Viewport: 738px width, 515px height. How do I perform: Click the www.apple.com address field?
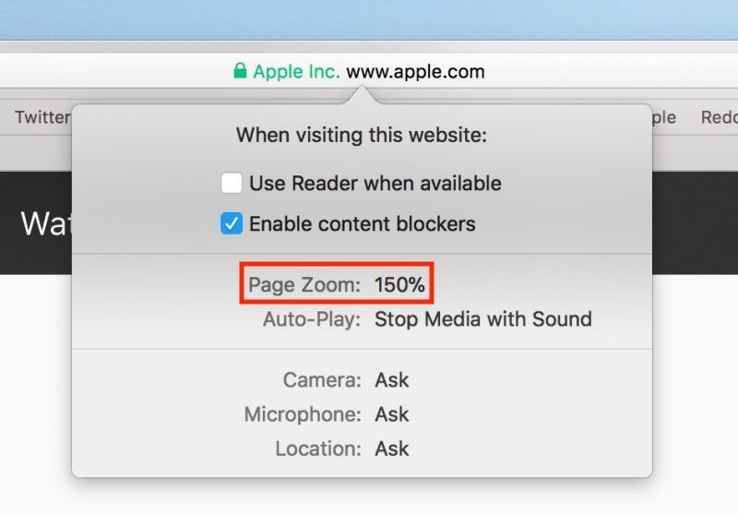click(x=415, y=71)
